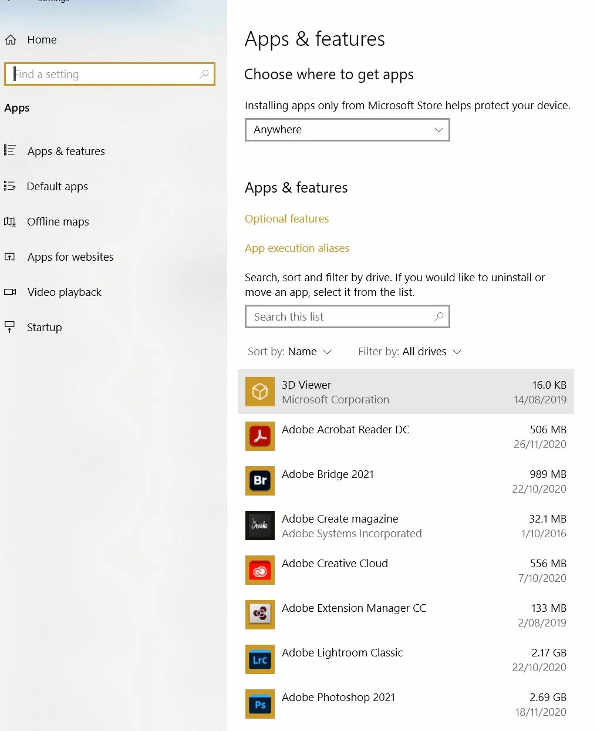Click the 14/08/2019 install date
The width and height of the screenshot is (597, 731).
coord(540,399)
